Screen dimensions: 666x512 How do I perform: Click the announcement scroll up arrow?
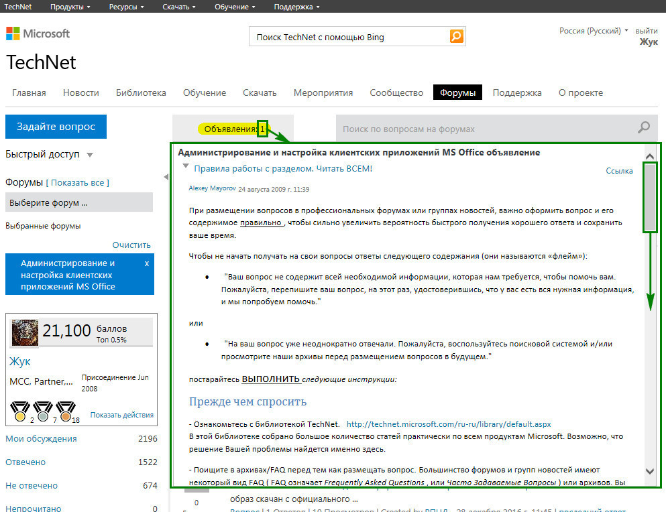tap(650, 156)
